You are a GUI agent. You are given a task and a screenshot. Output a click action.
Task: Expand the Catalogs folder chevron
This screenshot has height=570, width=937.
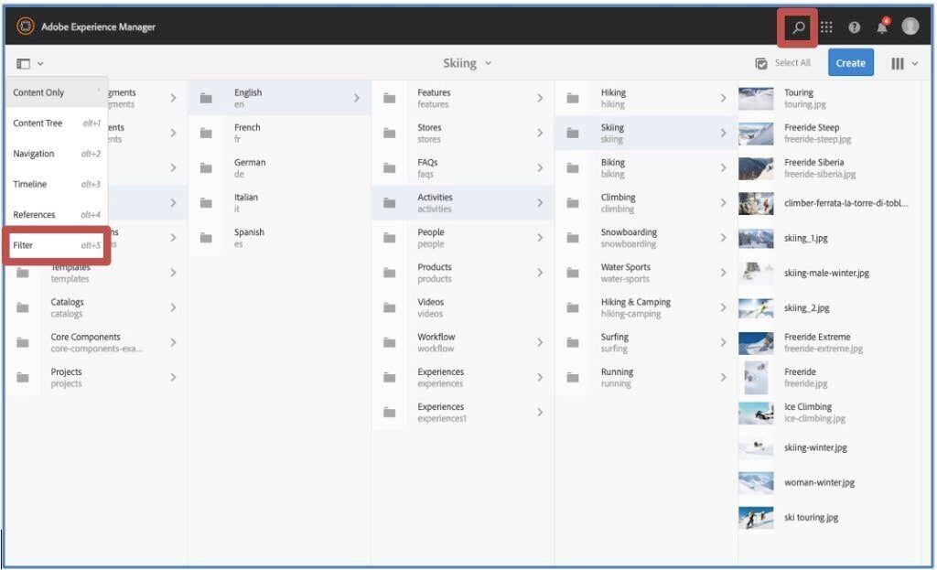click(173, 307)
